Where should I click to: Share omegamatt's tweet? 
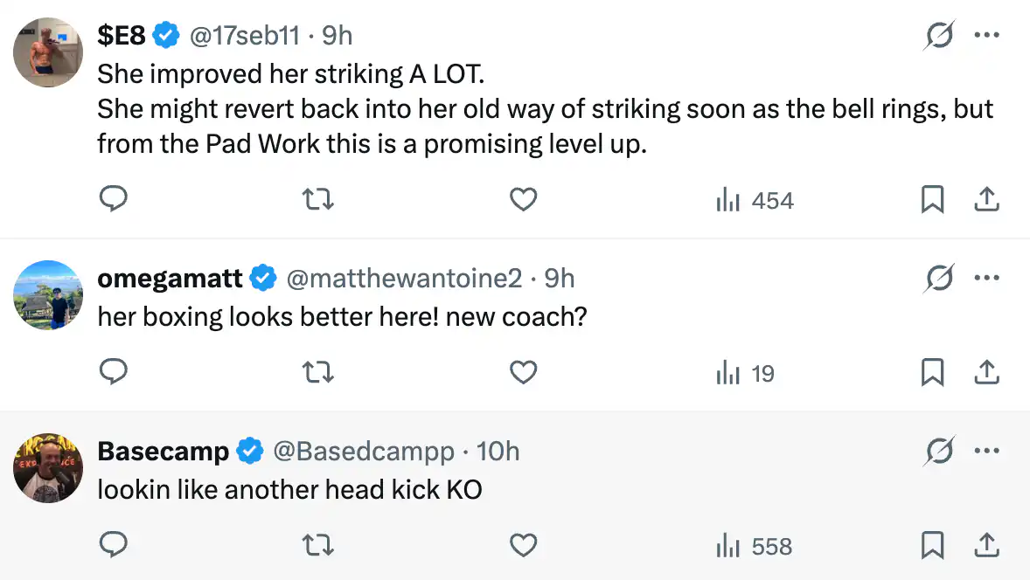(986, 373)
